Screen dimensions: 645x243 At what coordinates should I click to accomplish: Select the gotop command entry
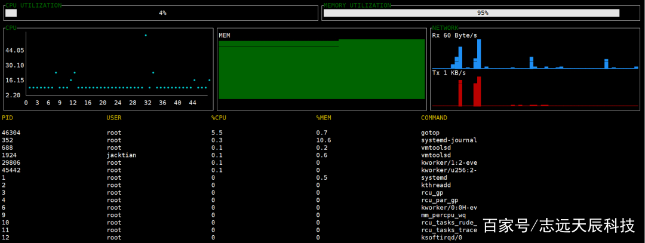(430, 133)
